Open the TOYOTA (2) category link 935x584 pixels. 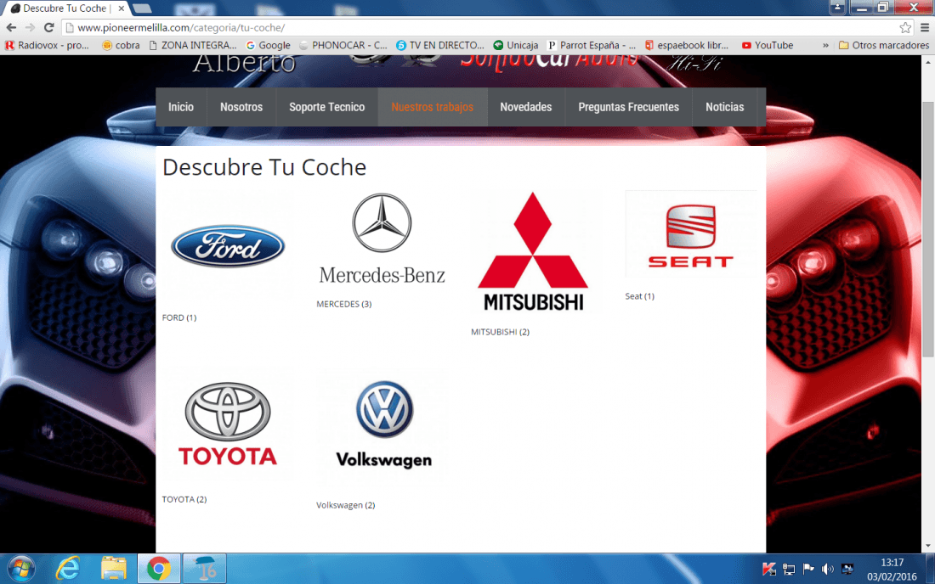coord(184,499)
